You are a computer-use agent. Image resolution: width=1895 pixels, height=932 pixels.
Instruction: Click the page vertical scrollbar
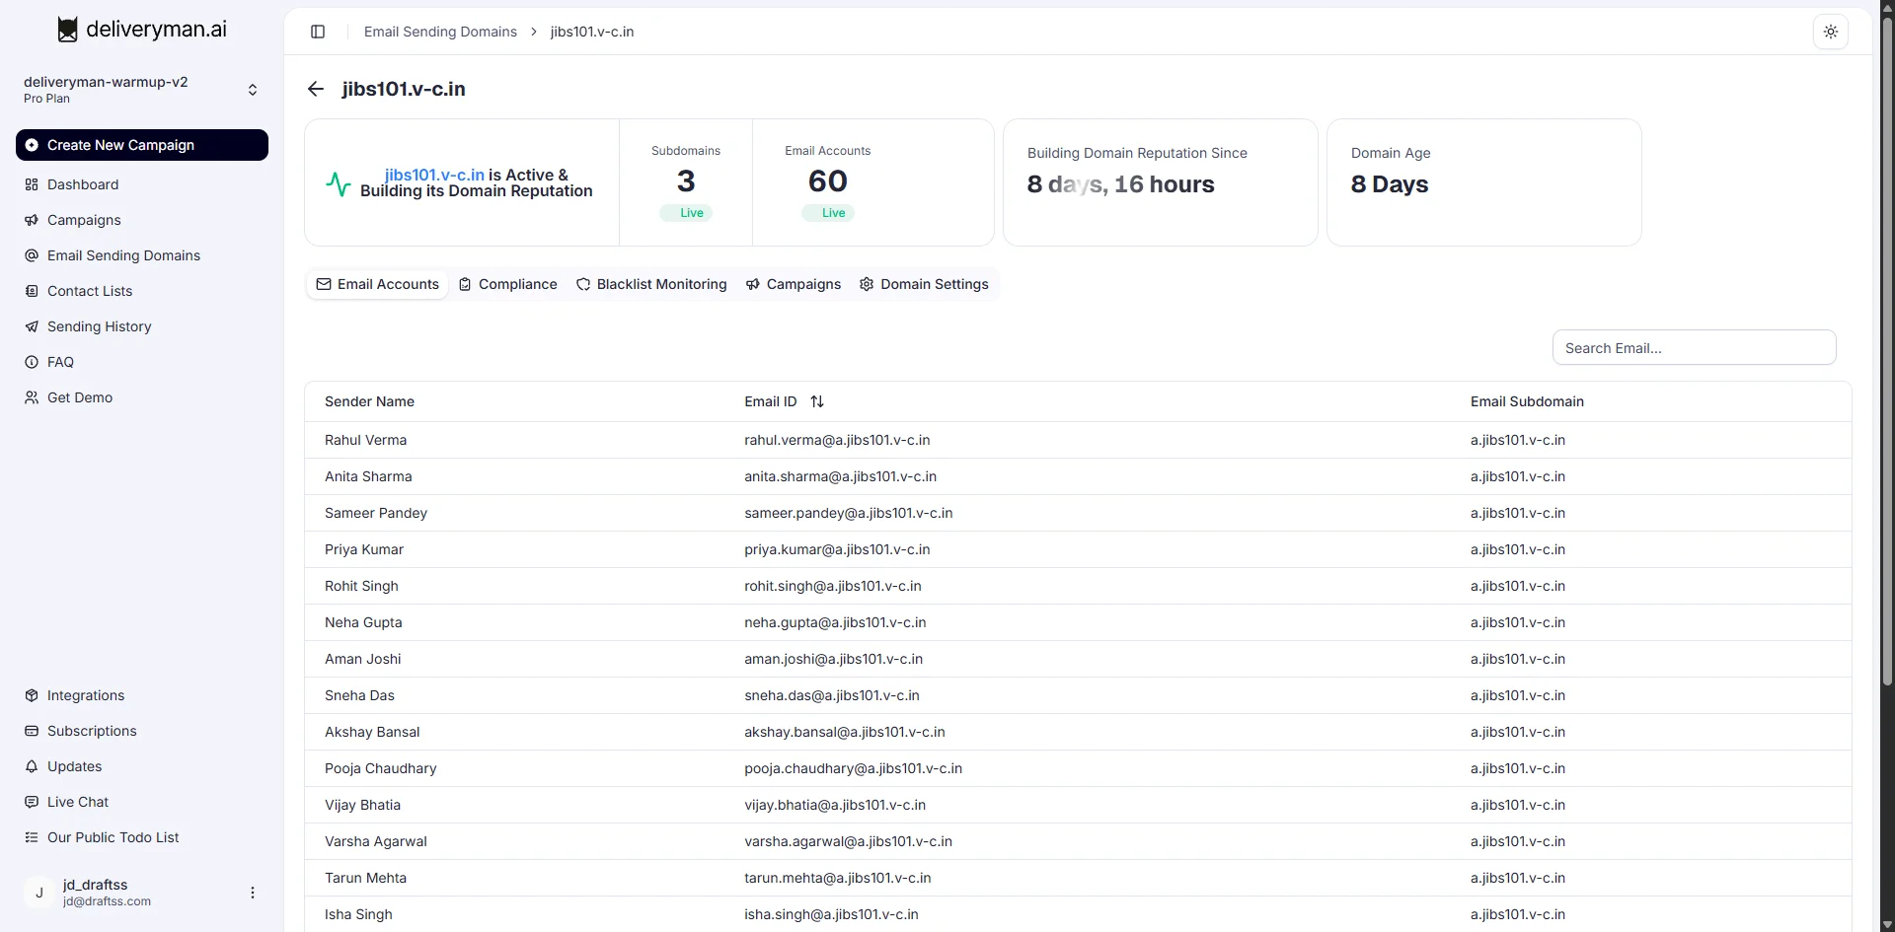point(1887,345)
